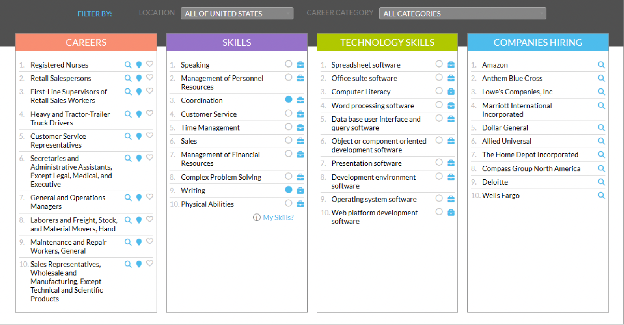Screen dimensions: 624x325
Task: Click the Heavy and Tractor-Trailer Truck Drivers career
Action: tap(70, 118)
